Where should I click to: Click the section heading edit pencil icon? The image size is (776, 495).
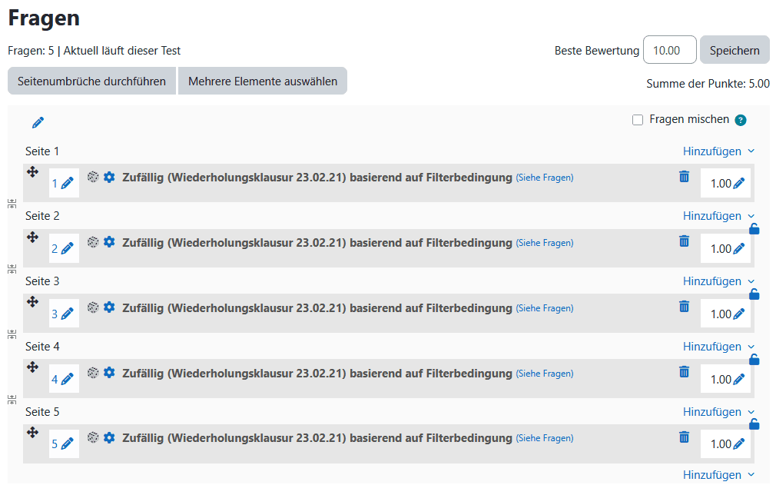38,123
